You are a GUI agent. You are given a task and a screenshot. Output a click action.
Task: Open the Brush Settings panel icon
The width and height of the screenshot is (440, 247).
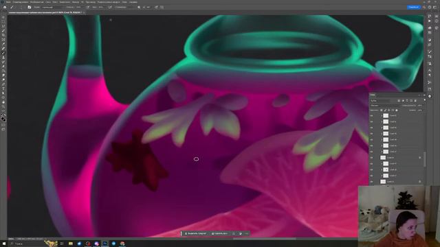pos(29,8)
